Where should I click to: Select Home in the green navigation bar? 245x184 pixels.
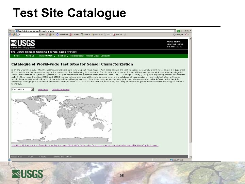click(x=17, y=56)
